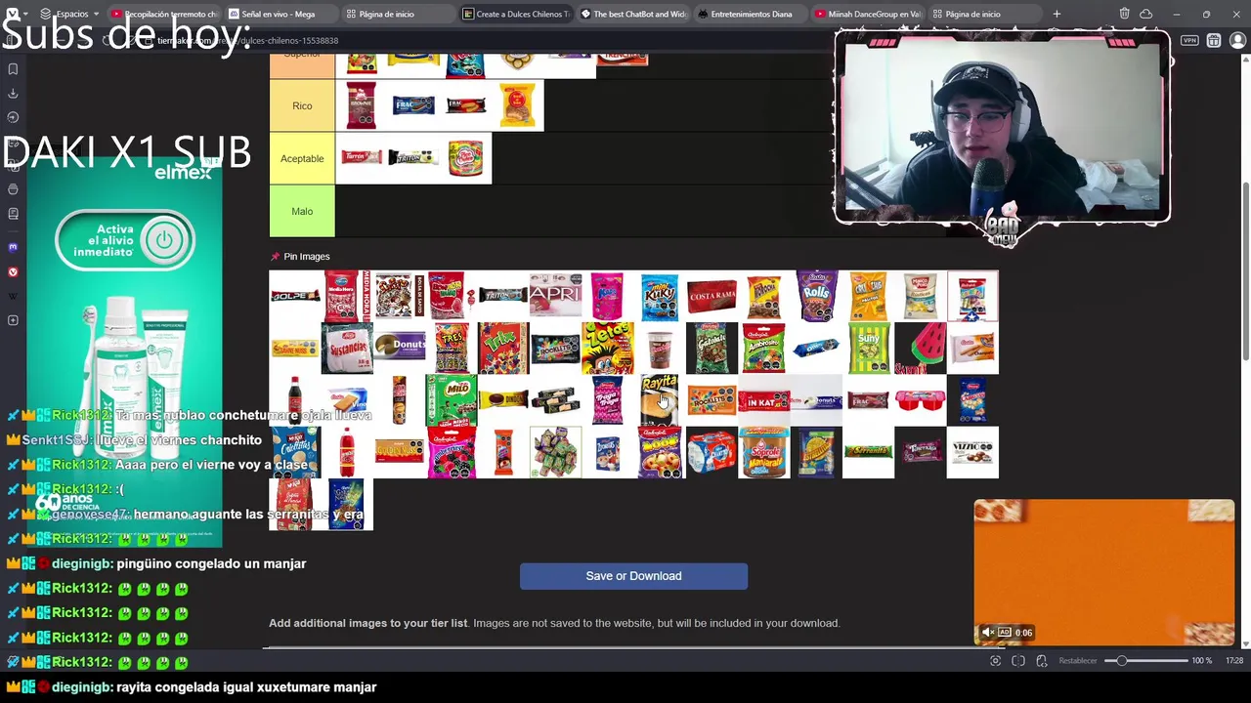Open the browser profile avatar icon
This screenshot has width=1251, height=703.
pos(1236,41)
